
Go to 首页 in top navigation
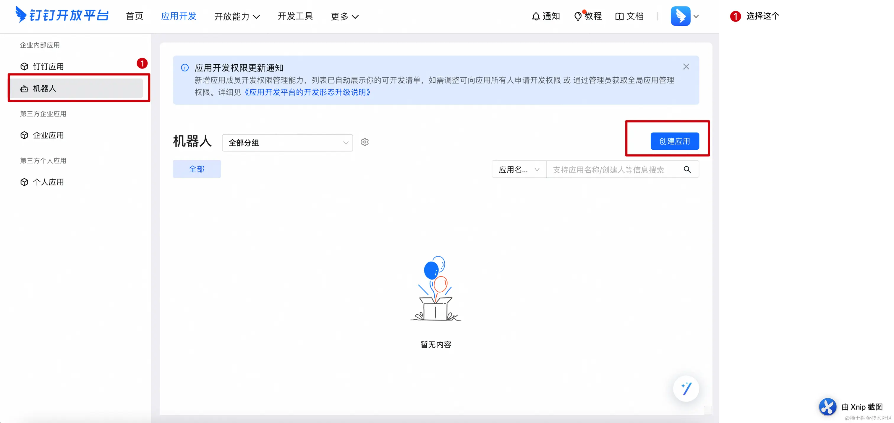coord(134,16)
